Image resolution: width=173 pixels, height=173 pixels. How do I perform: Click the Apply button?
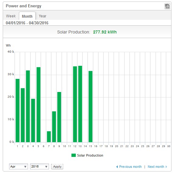pos(57,167)
